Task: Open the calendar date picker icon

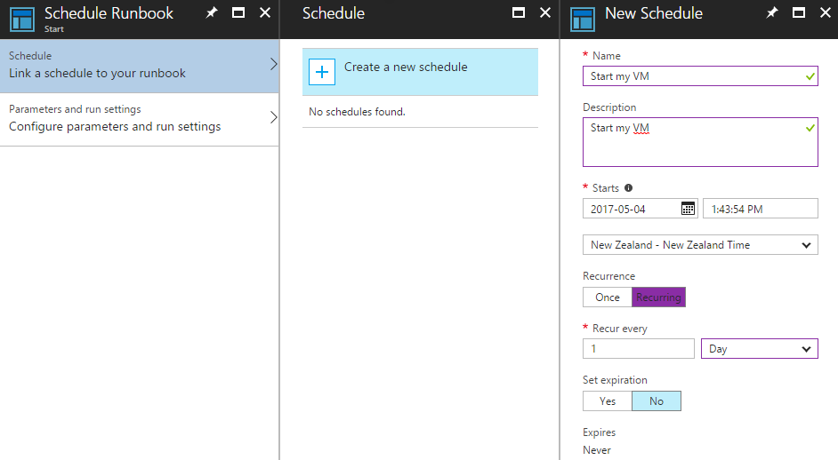Action: [x=688, y=209]
